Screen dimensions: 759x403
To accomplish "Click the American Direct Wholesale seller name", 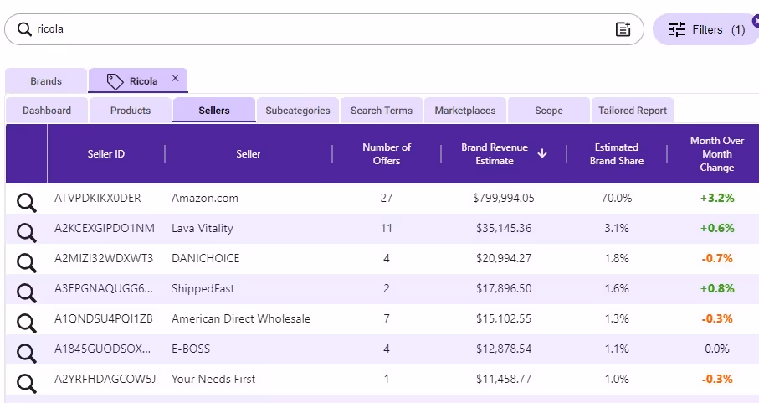I will coord(241,318).
